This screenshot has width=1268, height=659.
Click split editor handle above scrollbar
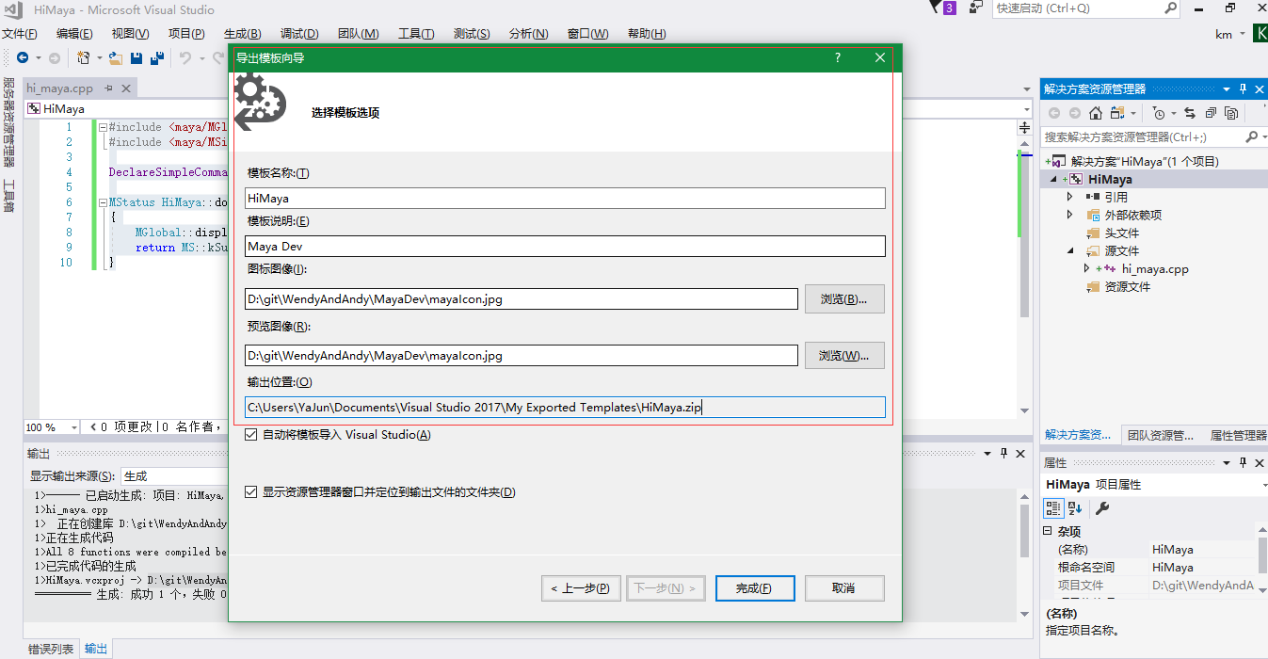tap(1025, 127)
